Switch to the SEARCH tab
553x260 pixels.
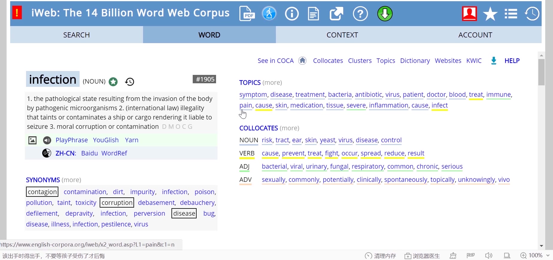point(77,35)
